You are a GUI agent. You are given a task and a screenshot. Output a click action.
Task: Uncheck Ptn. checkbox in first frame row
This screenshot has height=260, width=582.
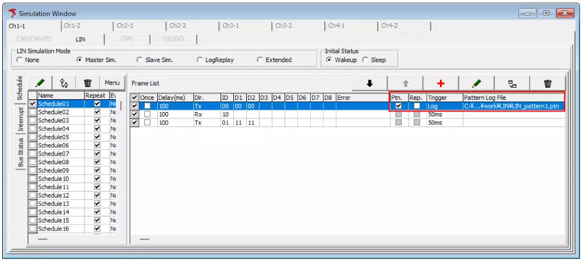pos(399,106)
